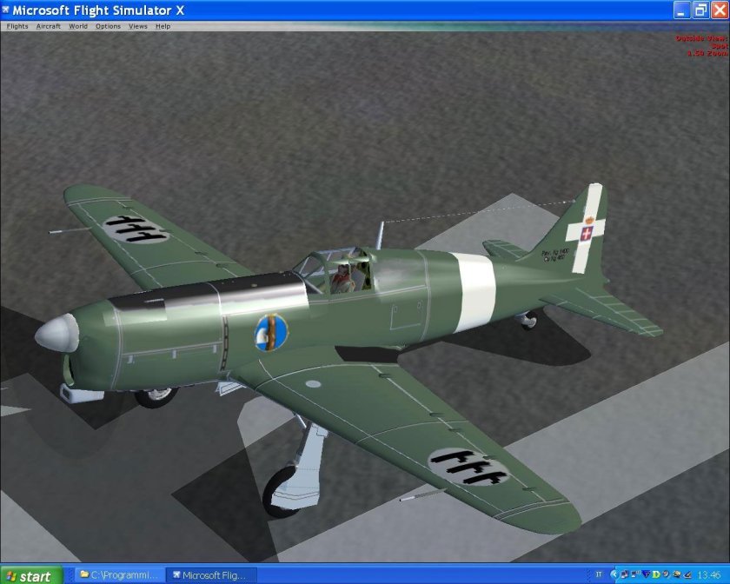The image size is (730, 584).
Task: Expand the Views menu
Action: (138, 26)
